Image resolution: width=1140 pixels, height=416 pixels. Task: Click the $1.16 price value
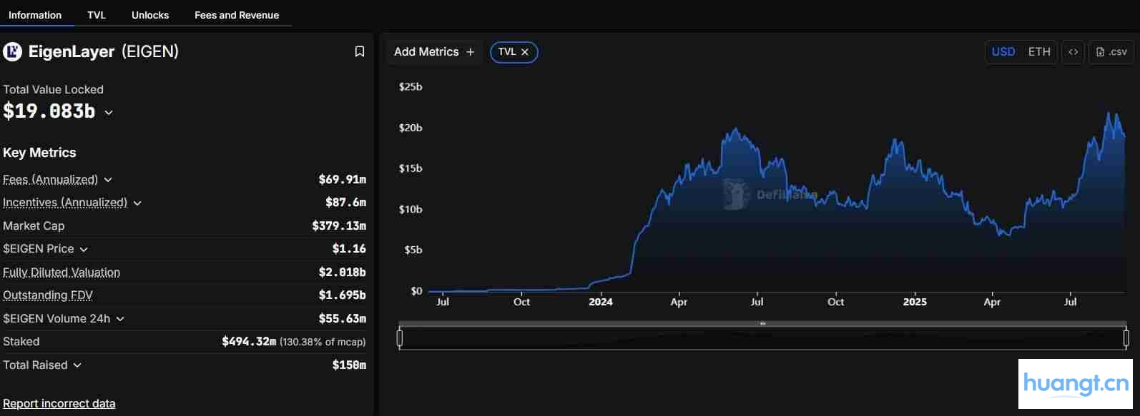tap(349, 249)
